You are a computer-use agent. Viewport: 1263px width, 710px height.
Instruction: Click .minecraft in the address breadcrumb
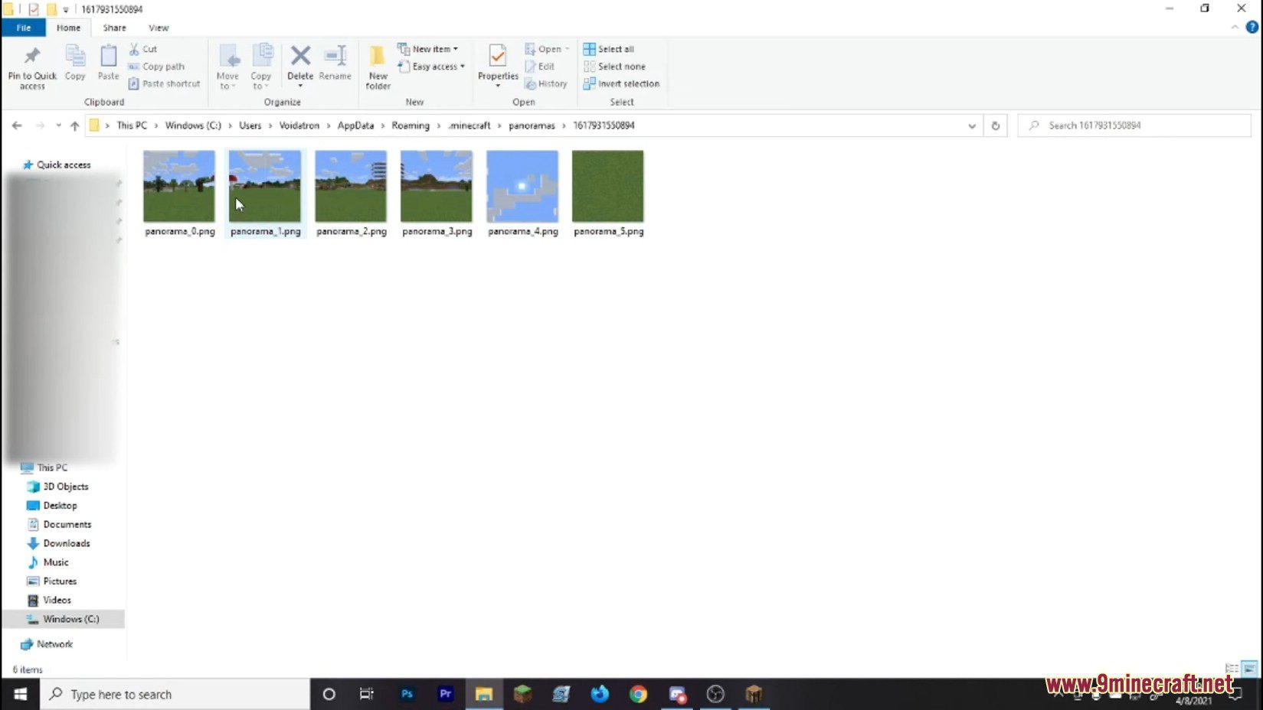[x=470, y=125]
